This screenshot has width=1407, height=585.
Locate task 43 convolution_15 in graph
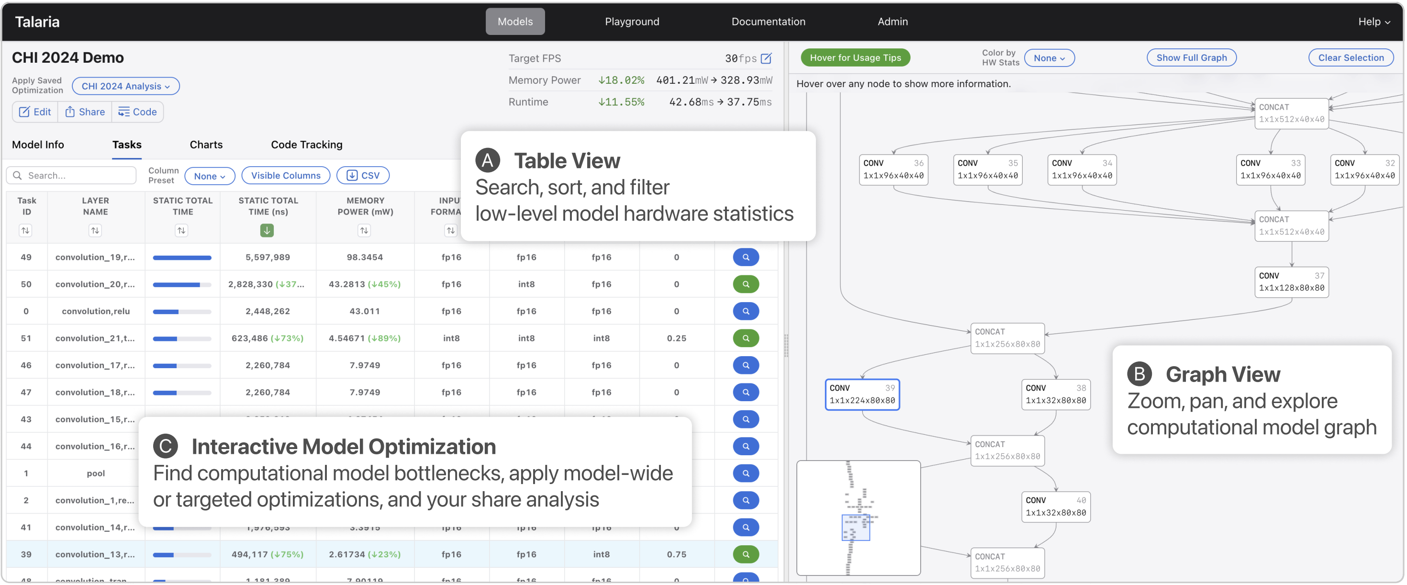click(746, 419)
